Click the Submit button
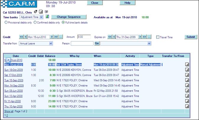Viewport: 199px width, 120px height. pos(190,37)
